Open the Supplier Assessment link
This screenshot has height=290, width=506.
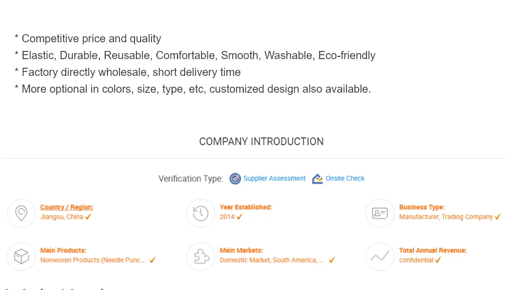tap(274, 178)
